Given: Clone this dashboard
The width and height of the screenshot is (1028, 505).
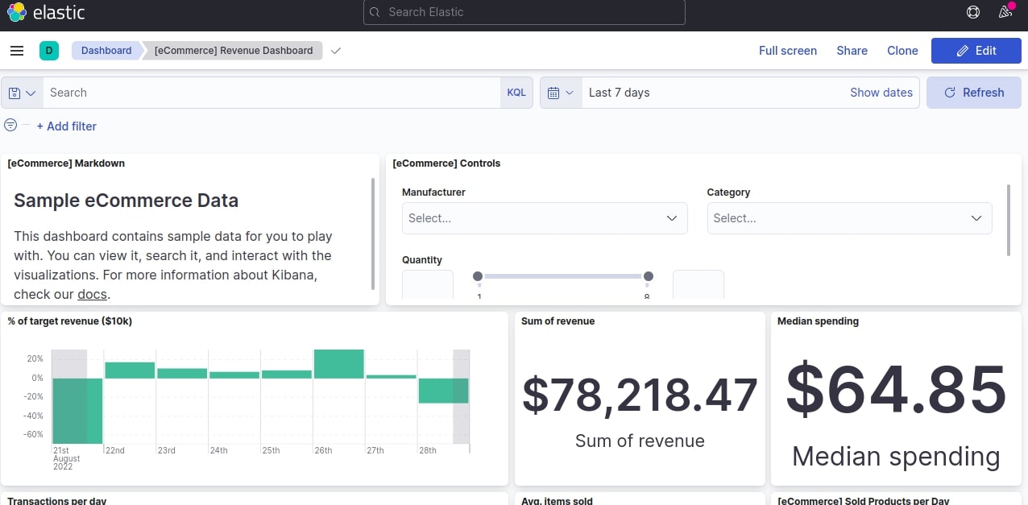Looking at the screenshot, I should pyautogui.click(x=902, y=51).
